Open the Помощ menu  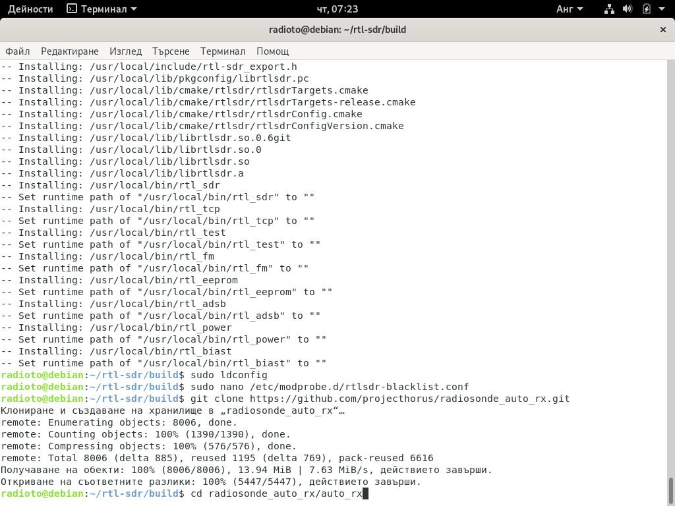[x=272, y=51]
